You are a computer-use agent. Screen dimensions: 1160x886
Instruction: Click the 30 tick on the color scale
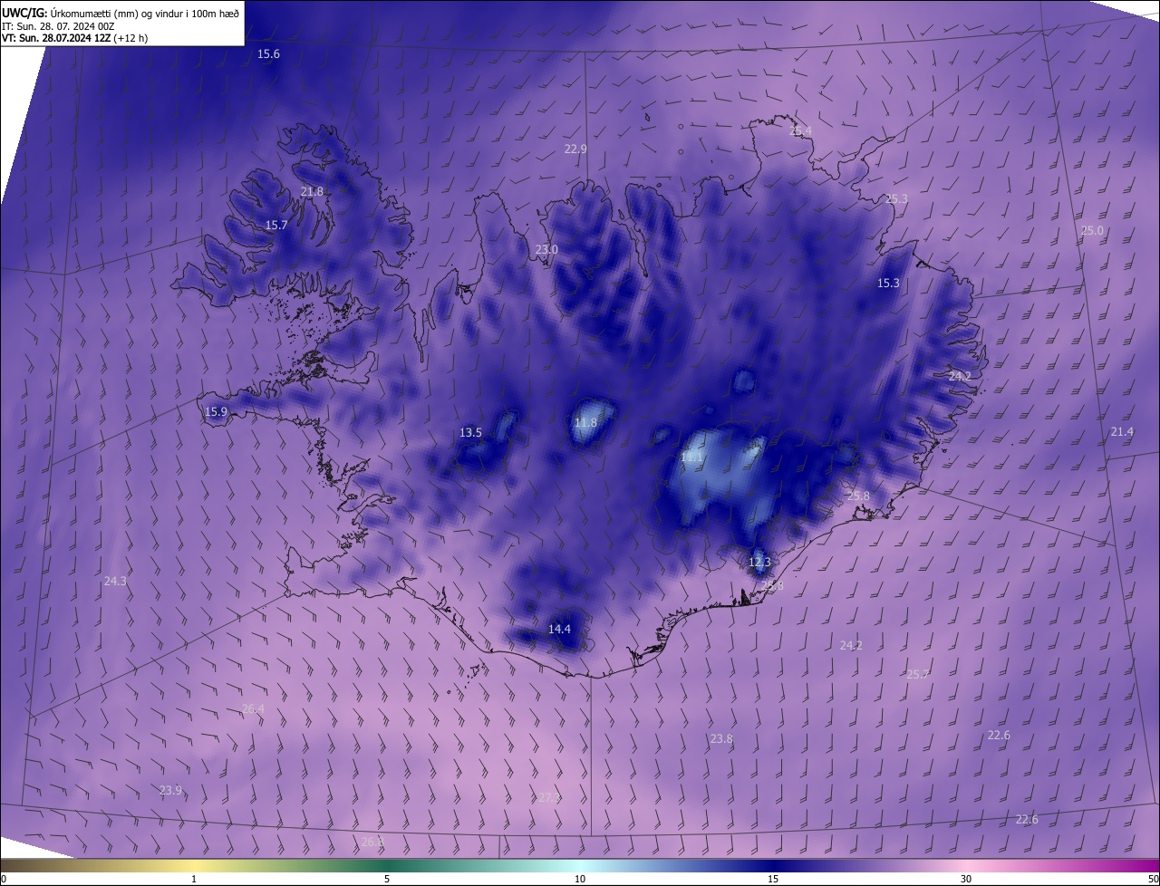coord(966,879)
